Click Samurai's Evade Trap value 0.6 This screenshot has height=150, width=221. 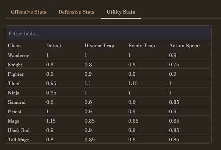click(132, 102)
